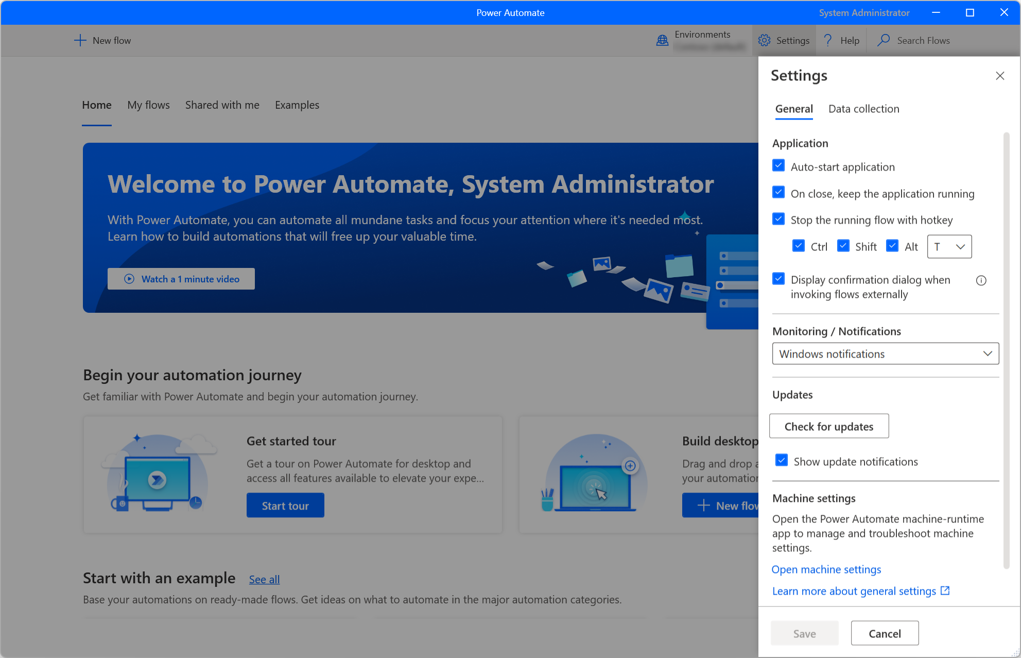Click the Settings gear icon

(764, 40)
